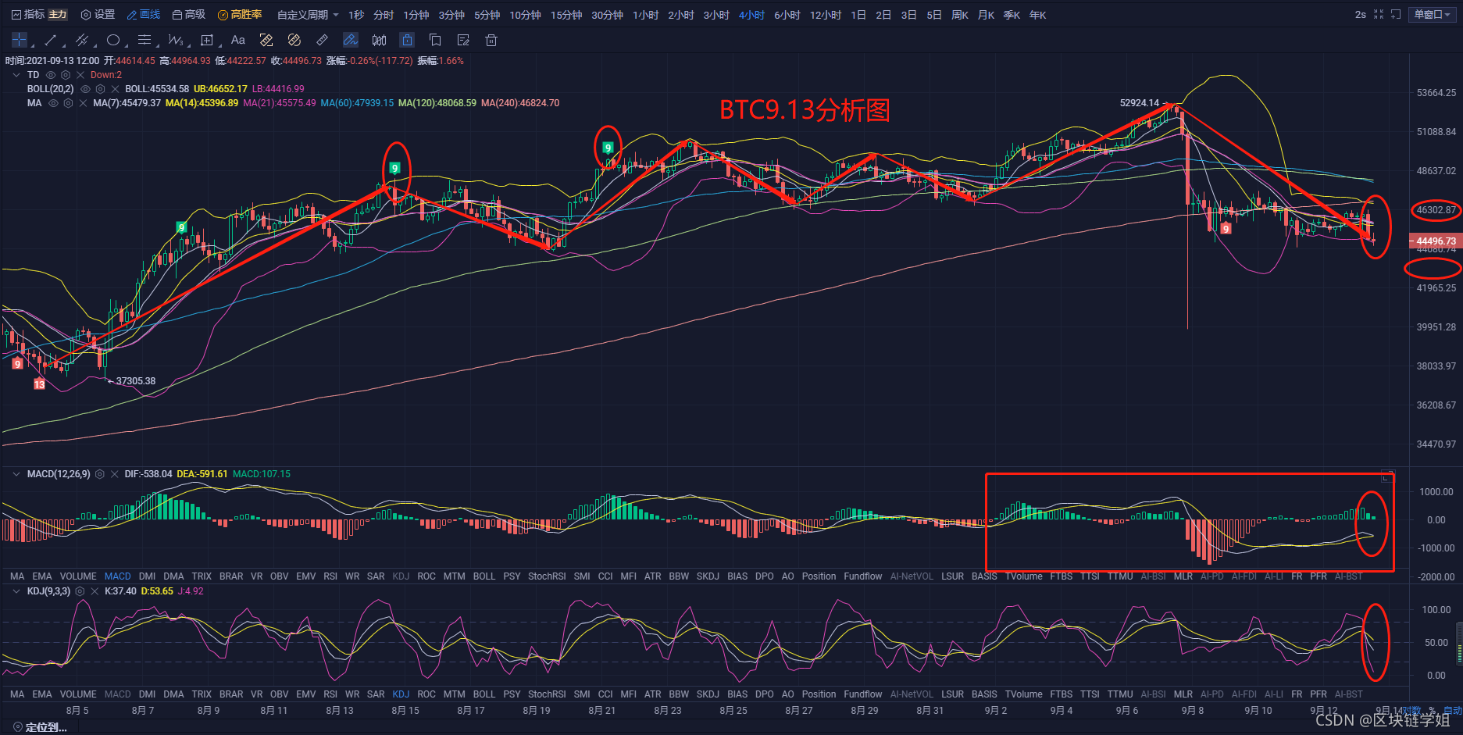Select the Aa text annotation tool
The image size is (1463, 735).
[238, 40]
